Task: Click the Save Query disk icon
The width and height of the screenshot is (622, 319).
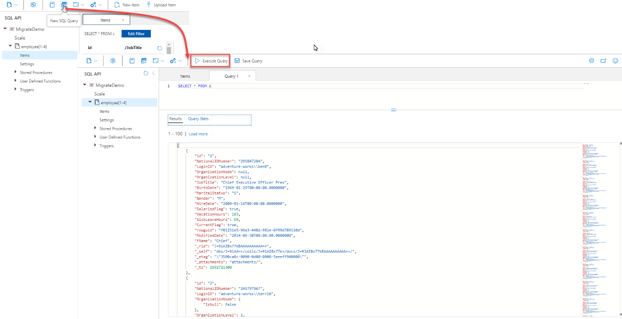Action: [x=237, y=61]
